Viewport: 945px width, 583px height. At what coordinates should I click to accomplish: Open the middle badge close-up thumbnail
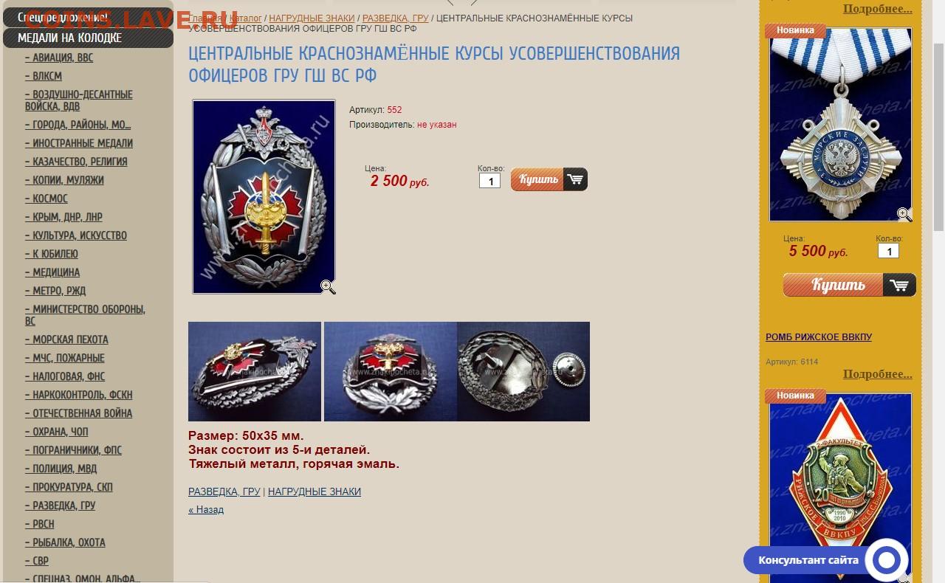click(391, 371)
